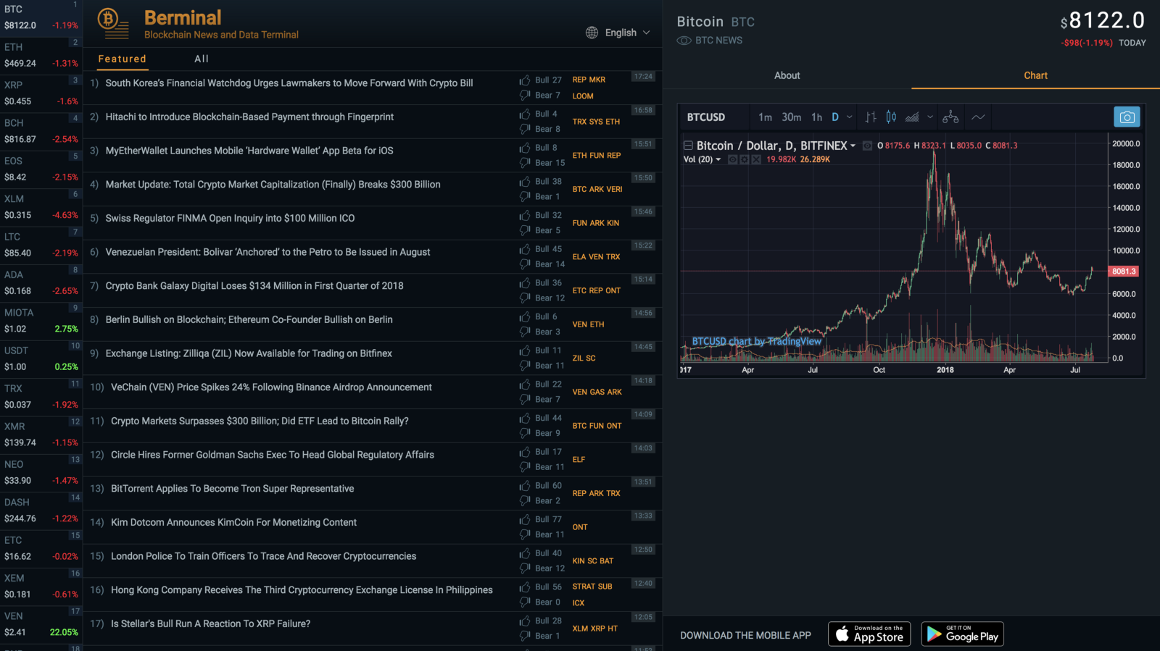Open the Compare symbols scale icon

[x=950, y=117]
